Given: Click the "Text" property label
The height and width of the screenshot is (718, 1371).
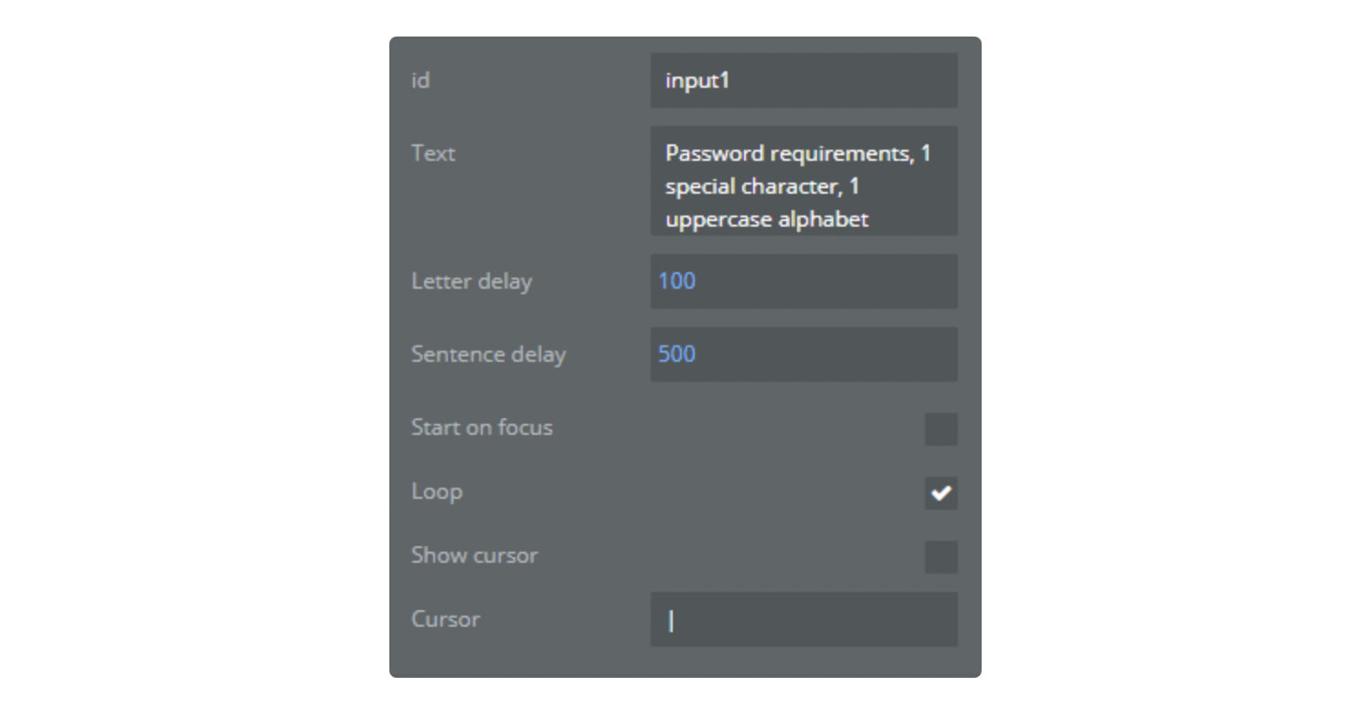Looking at the screenshot, I should point(433,153).
